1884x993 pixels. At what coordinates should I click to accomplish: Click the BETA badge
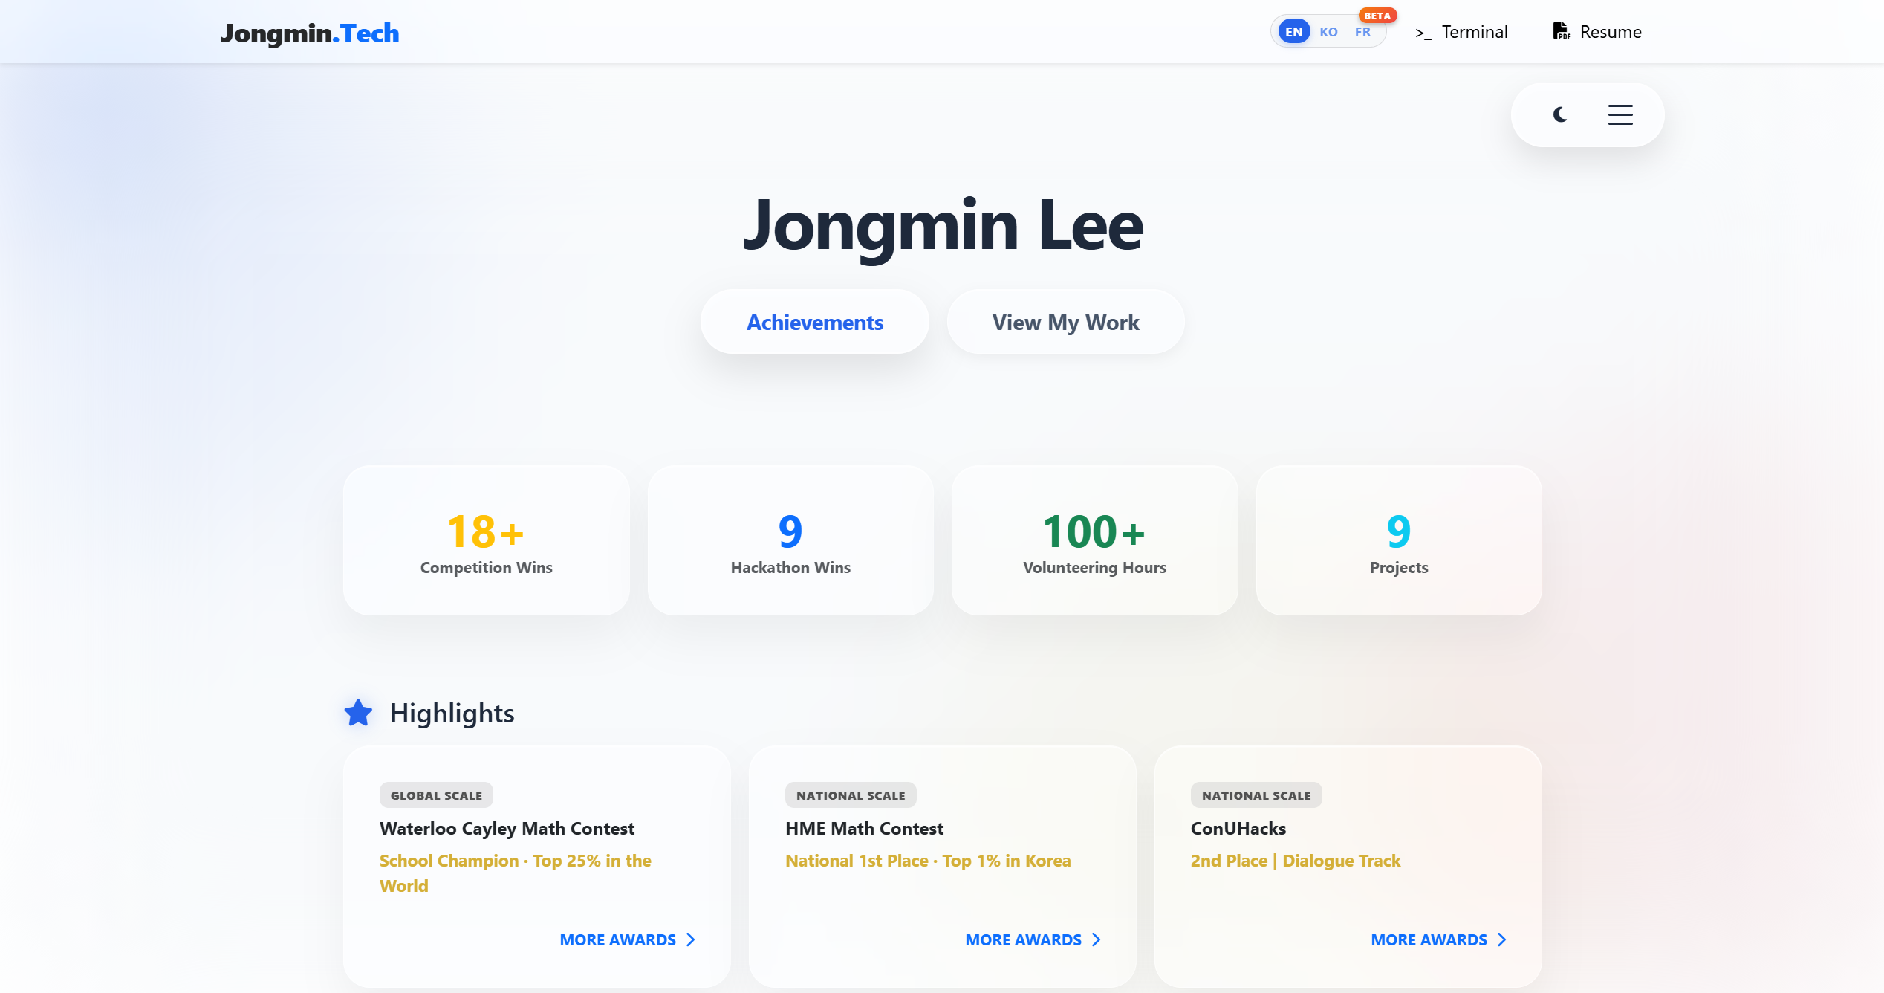1377,16
